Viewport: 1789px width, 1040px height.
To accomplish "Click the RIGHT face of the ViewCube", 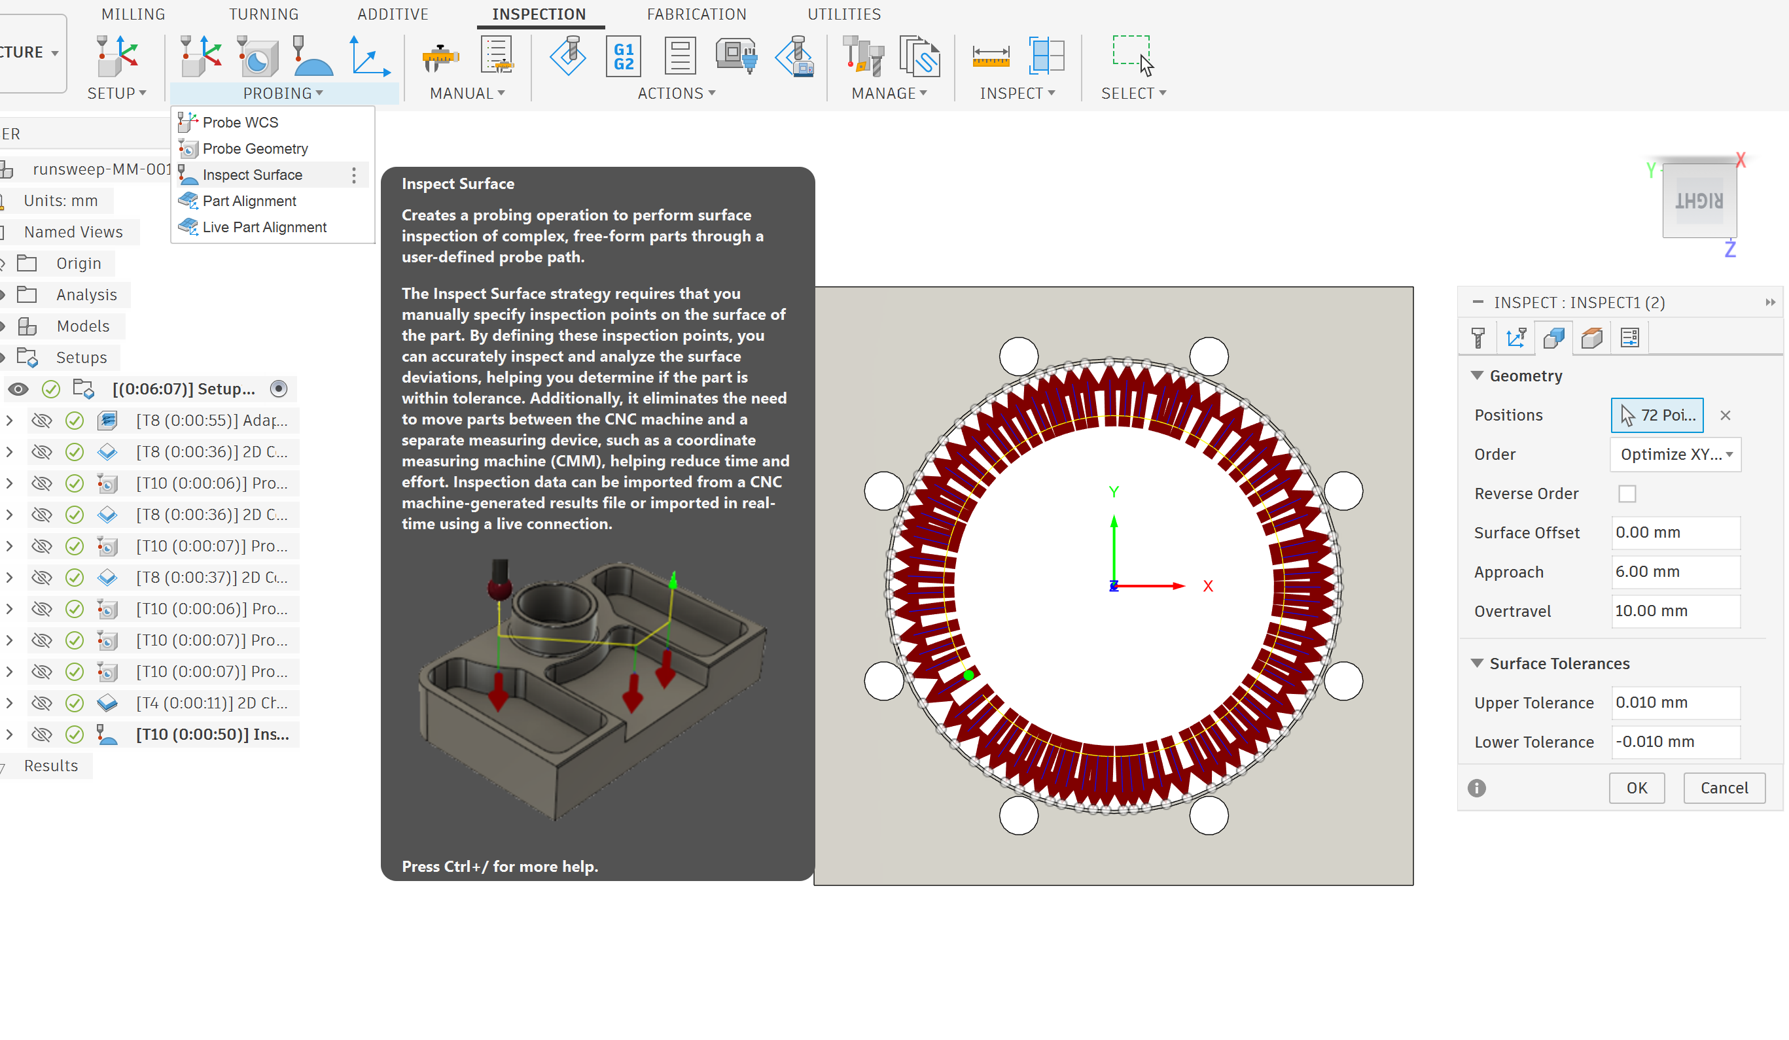I will [x=1699, y=201].
